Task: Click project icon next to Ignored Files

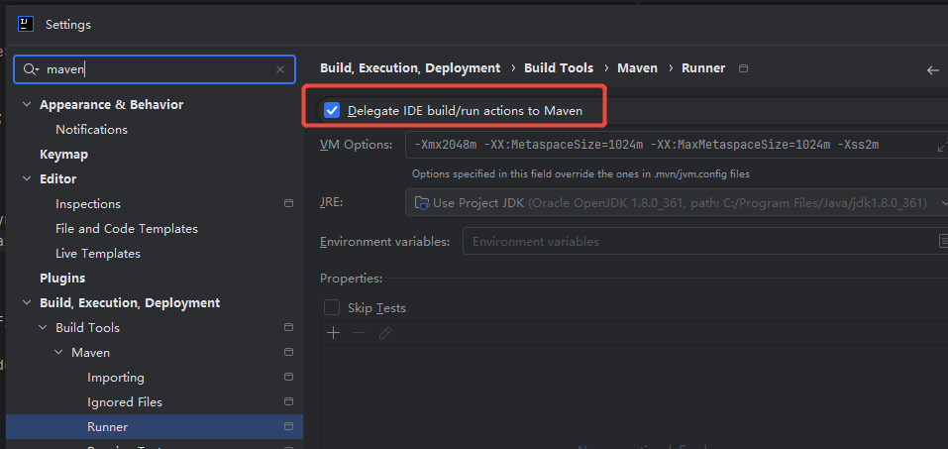Action: (x=289, y=402)
